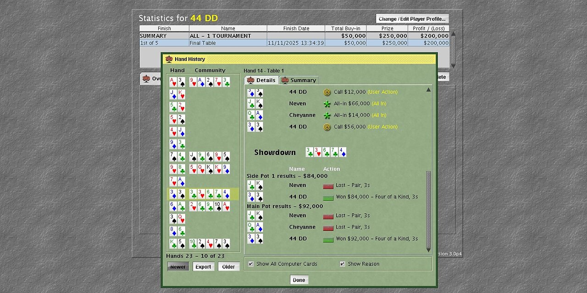The width and height of the screenshot is (587, 293).
Task: Click the details scrollbar down arrow
Action: 429,250
